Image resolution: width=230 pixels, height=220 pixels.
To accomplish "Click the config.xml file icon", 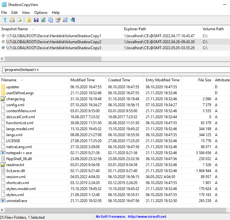I will pos(3,105).
